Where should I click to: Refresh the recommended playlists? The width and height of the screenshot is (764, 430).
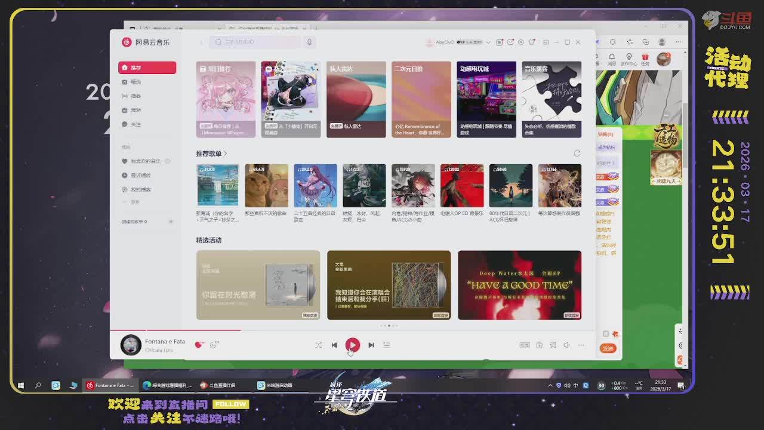click(x=577, y=153)
